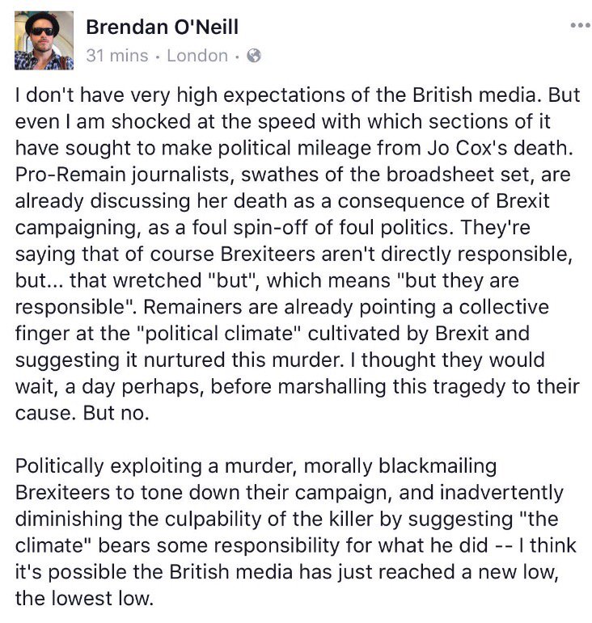The image size is (592, 623).
Task: Open the London location tag
Action: 197,56
